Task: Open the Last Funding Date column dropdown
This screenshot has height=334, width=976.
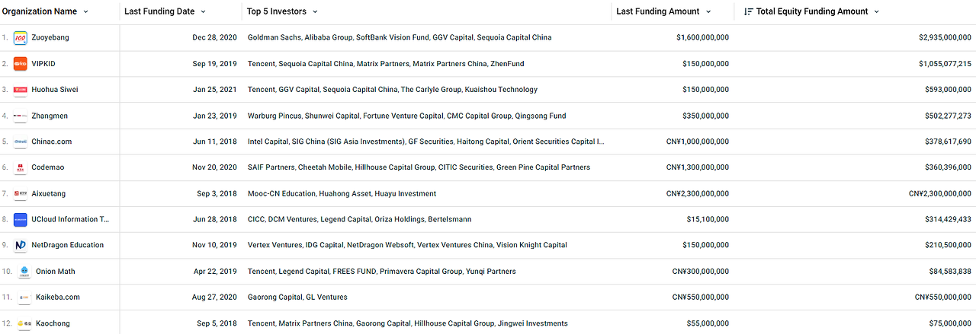Action: pyautogui.click(x=203, y=12)
